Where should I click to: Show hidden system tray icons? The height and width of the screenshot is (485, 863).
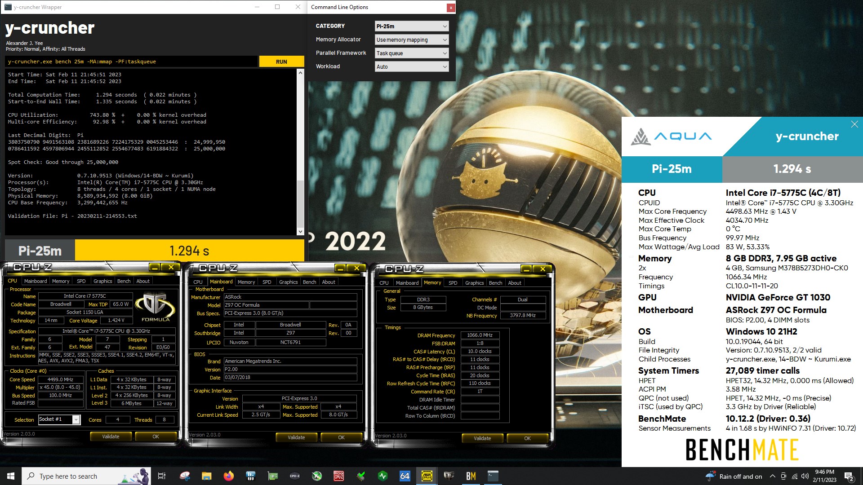pos(772,476)
